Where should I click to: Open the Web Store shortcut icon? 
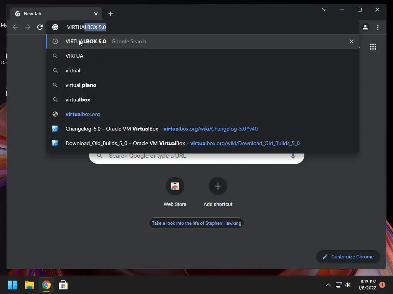coord(175,186)
